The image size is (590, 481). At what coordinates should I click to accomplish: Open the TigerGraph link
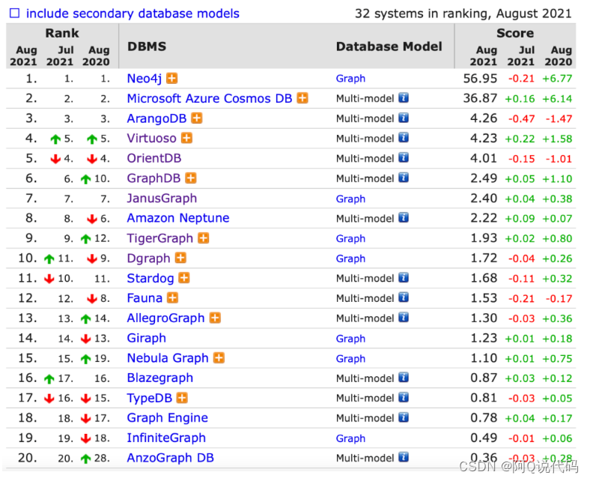tap(160, 238)
